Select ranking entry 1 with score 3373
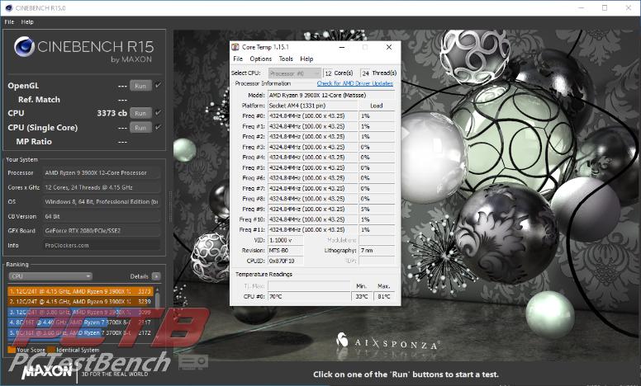 click(80, 291)
